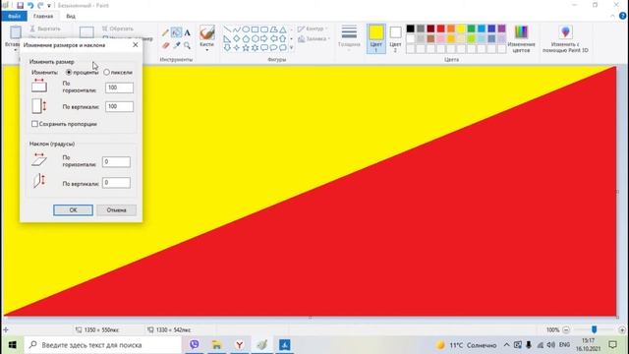The width and height of the screenshot is (629, 354).
Task: Select the Pencil tool
Action: [x=165, y=32]
